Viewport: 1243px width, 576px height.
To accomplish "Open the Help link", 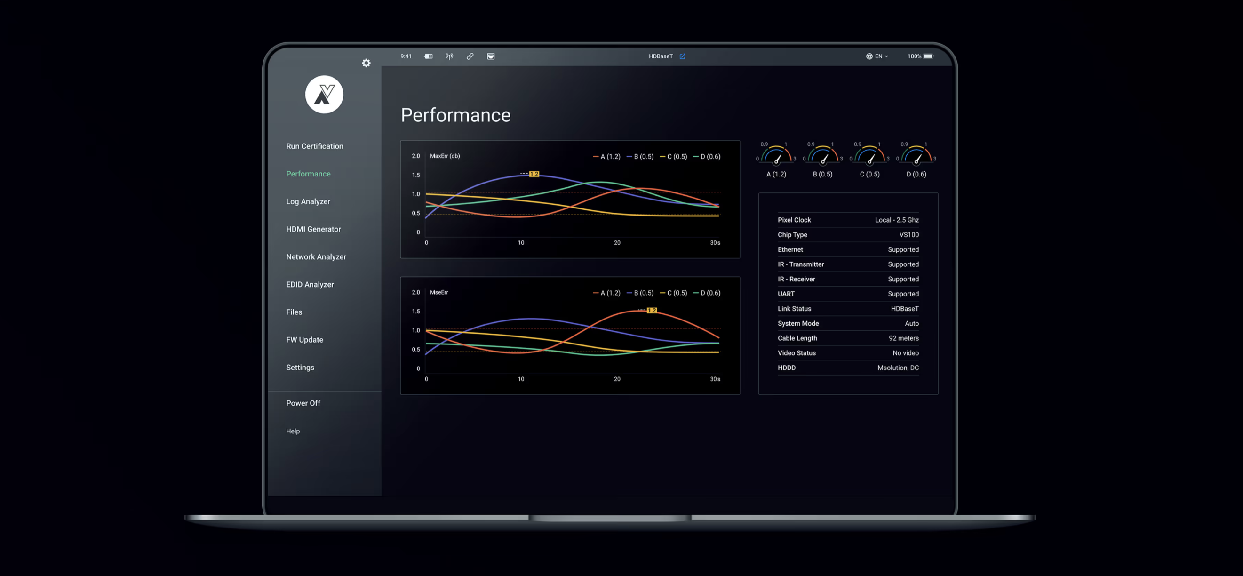I will pos(293,431).
